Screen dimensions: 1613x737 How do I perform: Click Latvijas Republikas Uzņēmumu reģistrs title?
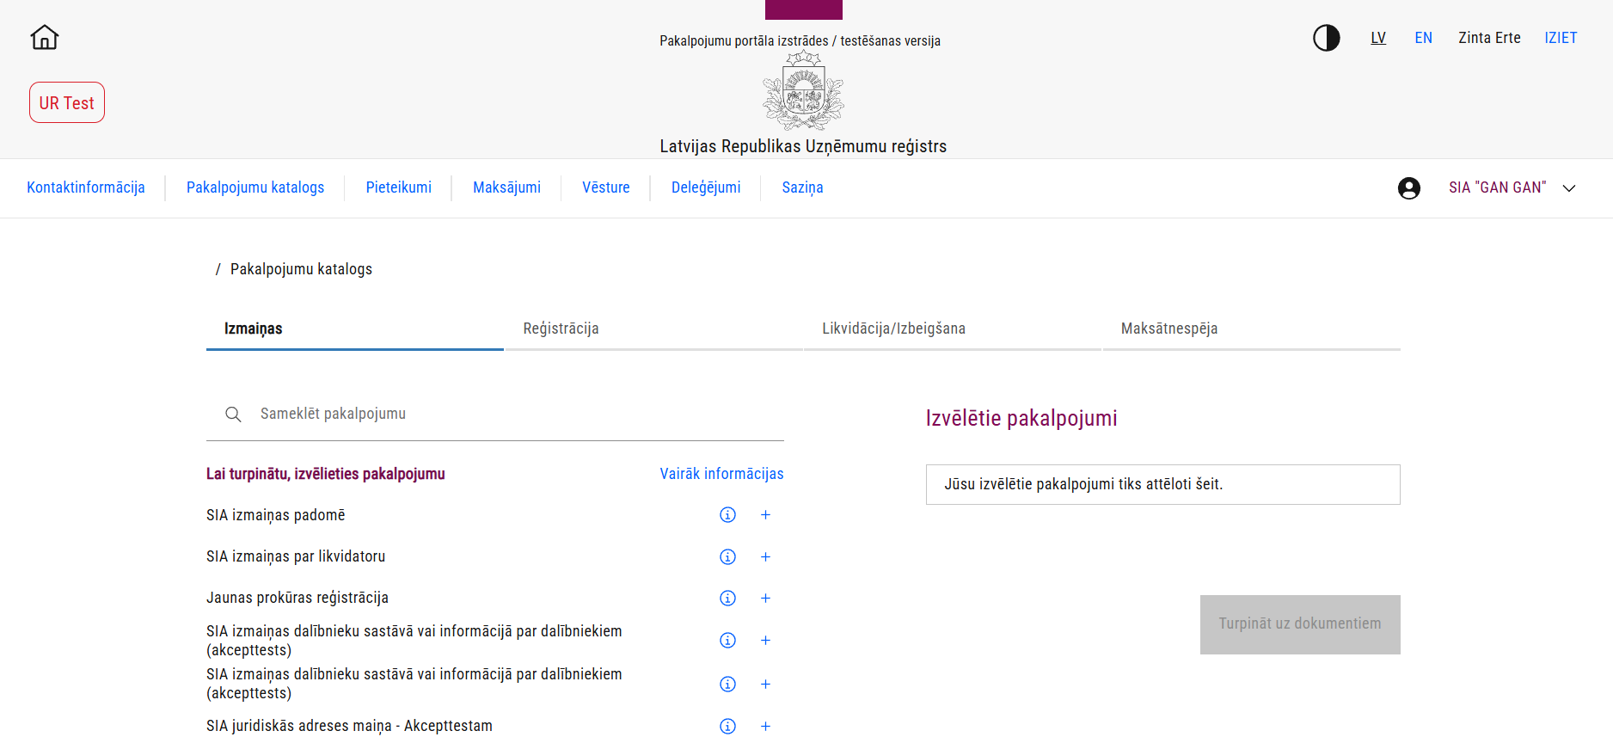pos(803,147)
